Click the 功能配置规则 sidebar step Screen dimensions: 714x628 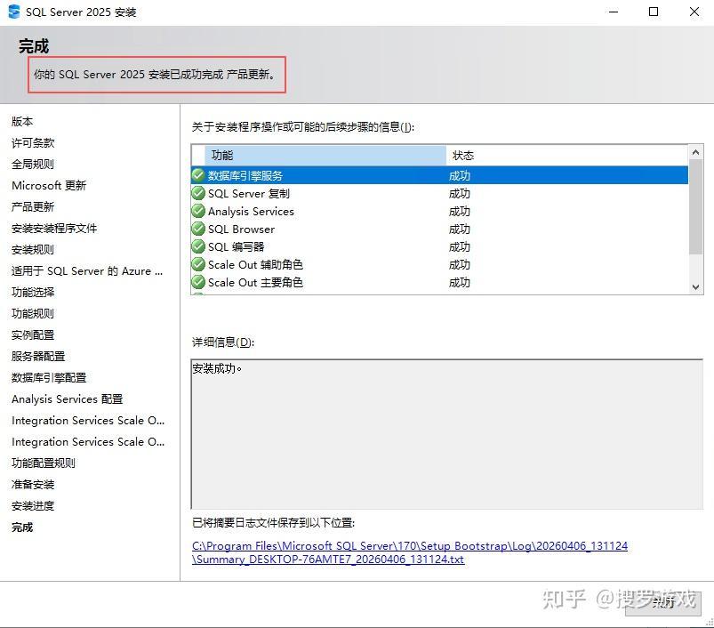click(x=44, y=463)
